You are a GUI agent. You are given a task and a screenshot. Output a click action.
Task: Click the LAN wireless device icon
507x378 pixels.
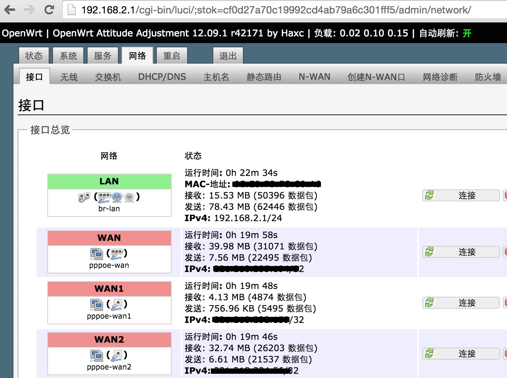(117, 197)
